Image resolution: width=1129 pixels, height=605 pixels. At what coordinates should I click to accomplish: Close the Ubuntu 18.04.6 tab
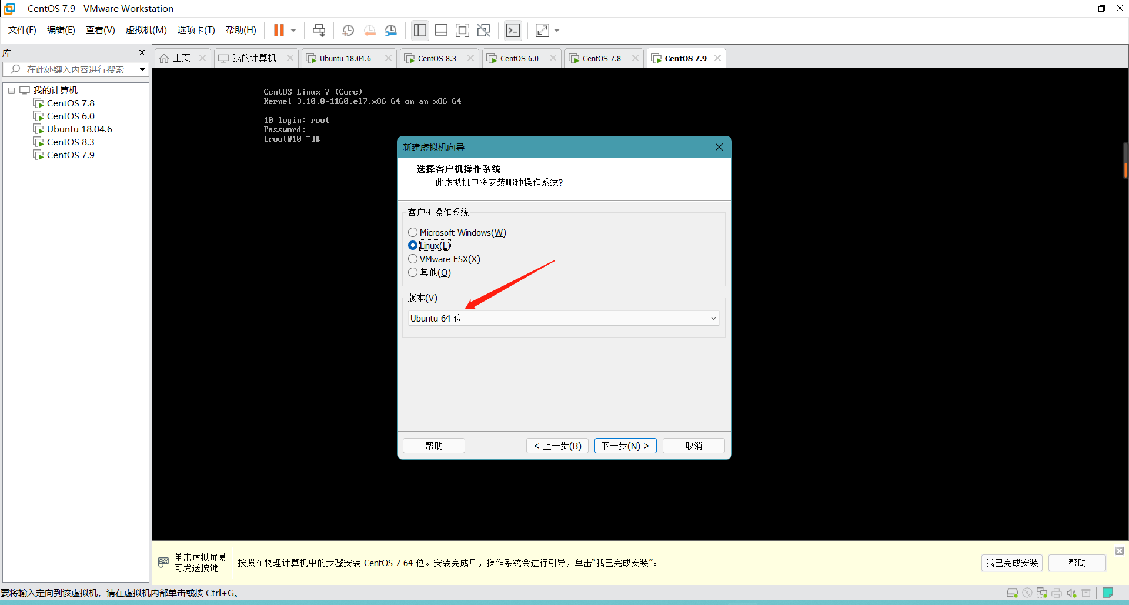pyautogui.click(x=388, y=58)
